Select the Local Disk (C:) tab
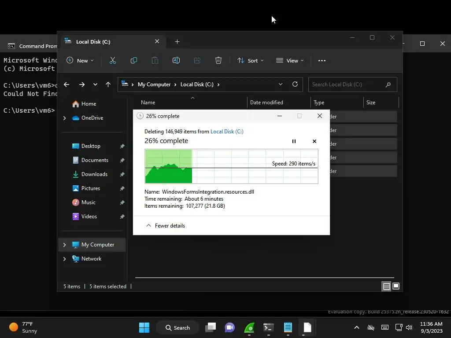This screenshot has height=338, width=451. click(x=112, y=42)
